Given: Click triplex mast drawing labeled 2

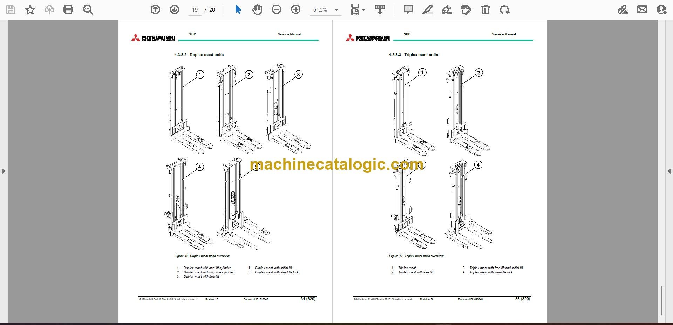Looking at the screenshot, I should (467, 110).
